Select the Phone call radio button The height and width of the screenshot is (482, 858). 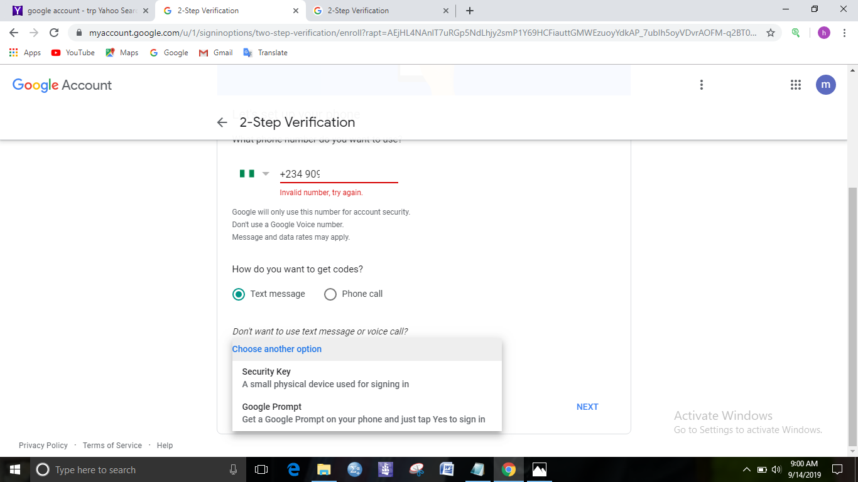[330, 294]
